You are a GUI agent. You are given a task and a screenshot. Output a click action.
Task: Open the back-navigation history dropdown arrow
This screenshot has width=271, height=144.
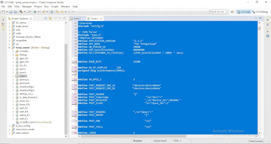tap(66, 12)
